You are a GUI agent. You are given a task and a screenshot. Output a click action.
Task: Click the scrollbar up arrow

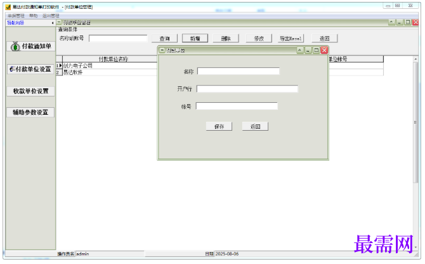point(415,59)
